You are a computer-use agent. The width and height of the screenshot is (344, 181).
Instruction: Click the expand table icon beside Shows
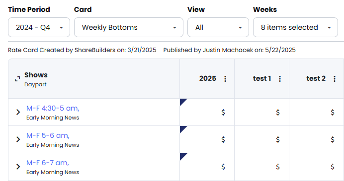tap(17, 79)
